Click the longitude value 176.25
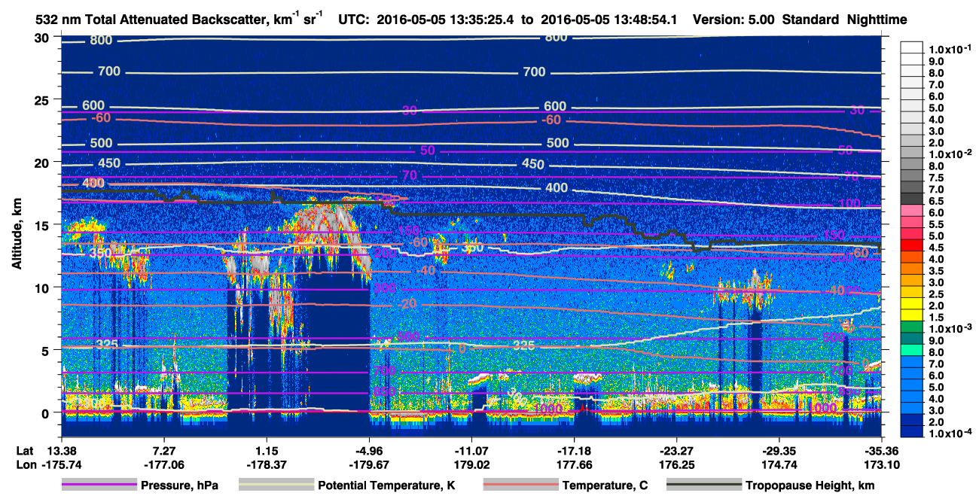979x502 pixels. 676,464
